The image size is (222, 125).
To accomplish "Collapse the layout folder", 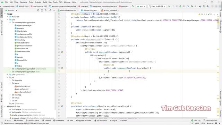I will [x=10, y=83].
